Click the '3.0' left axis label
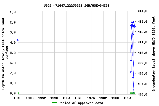The width and height of the screenshot is (159, 106). click(13, 33)
